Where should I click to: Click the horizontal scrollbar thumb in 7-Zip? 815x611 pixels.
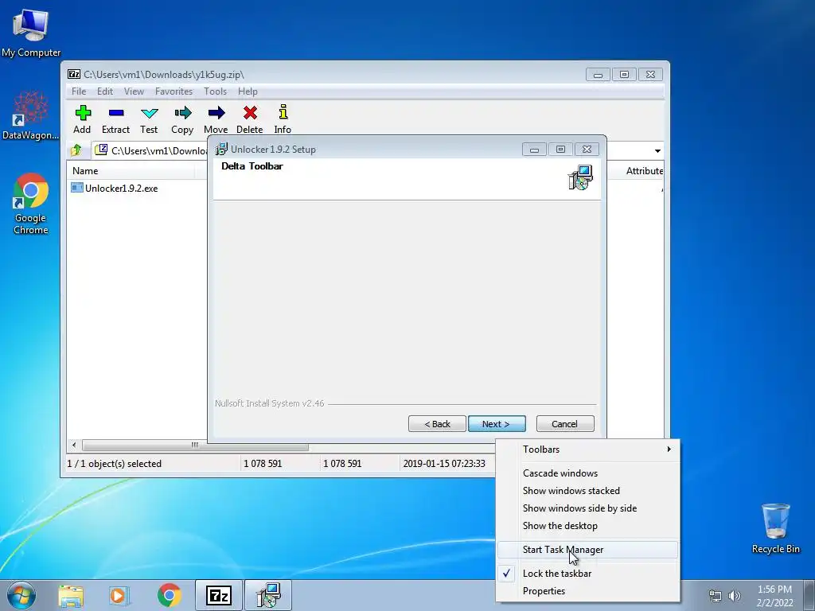click(x=195, y=446)
